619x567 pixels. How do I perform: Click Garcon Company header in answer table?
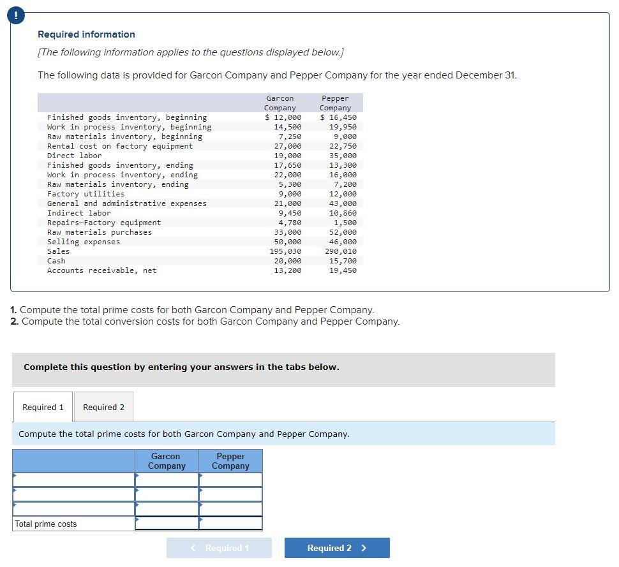(x=167, y=461)
